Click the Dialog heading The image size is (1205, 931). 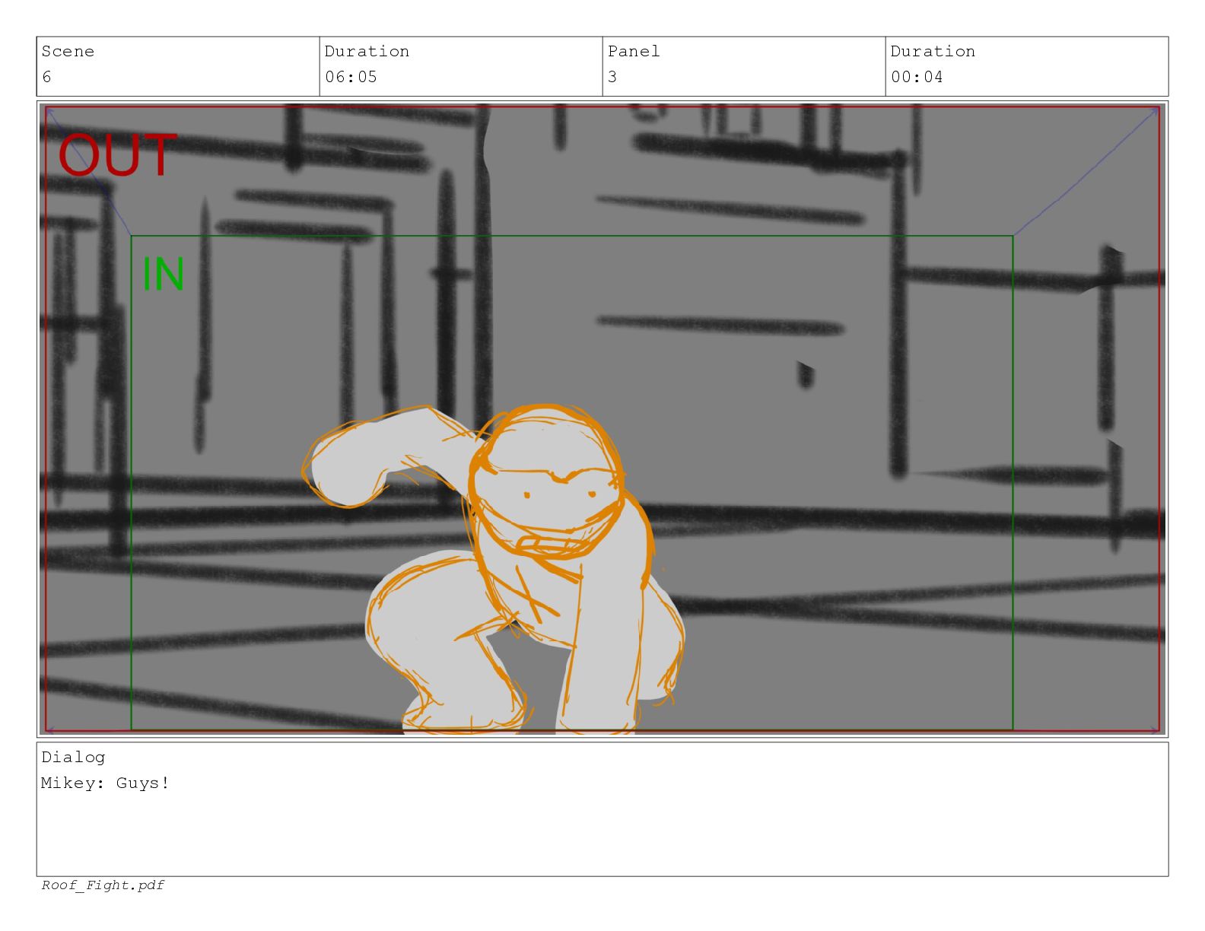pos(73,758)
